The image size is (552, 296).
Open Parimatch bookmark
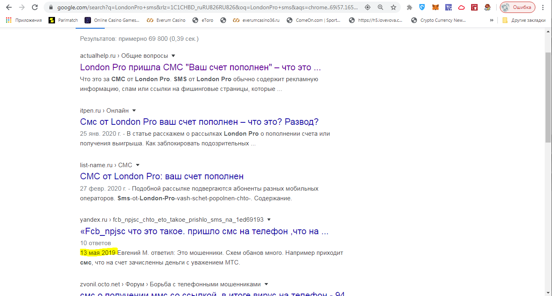(63, 20)
